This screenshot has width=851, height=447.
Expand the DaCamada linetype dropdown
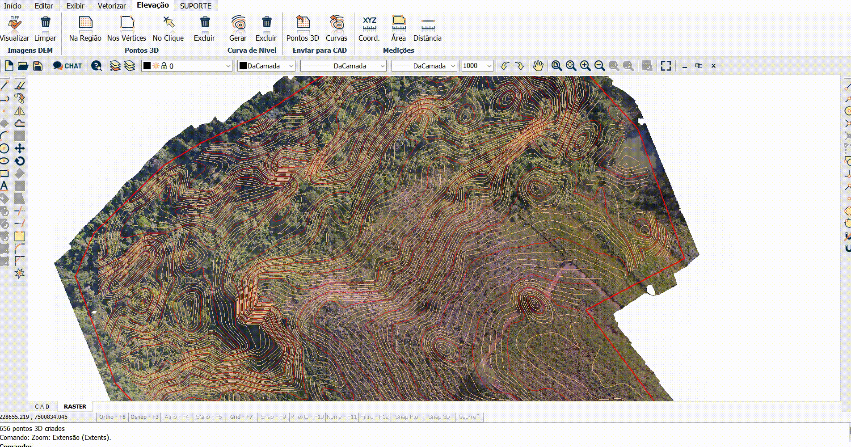tap(343, 66)
